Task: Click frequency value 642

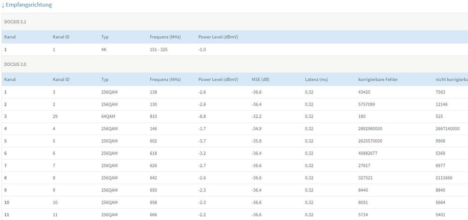Action: coord(153,177)
